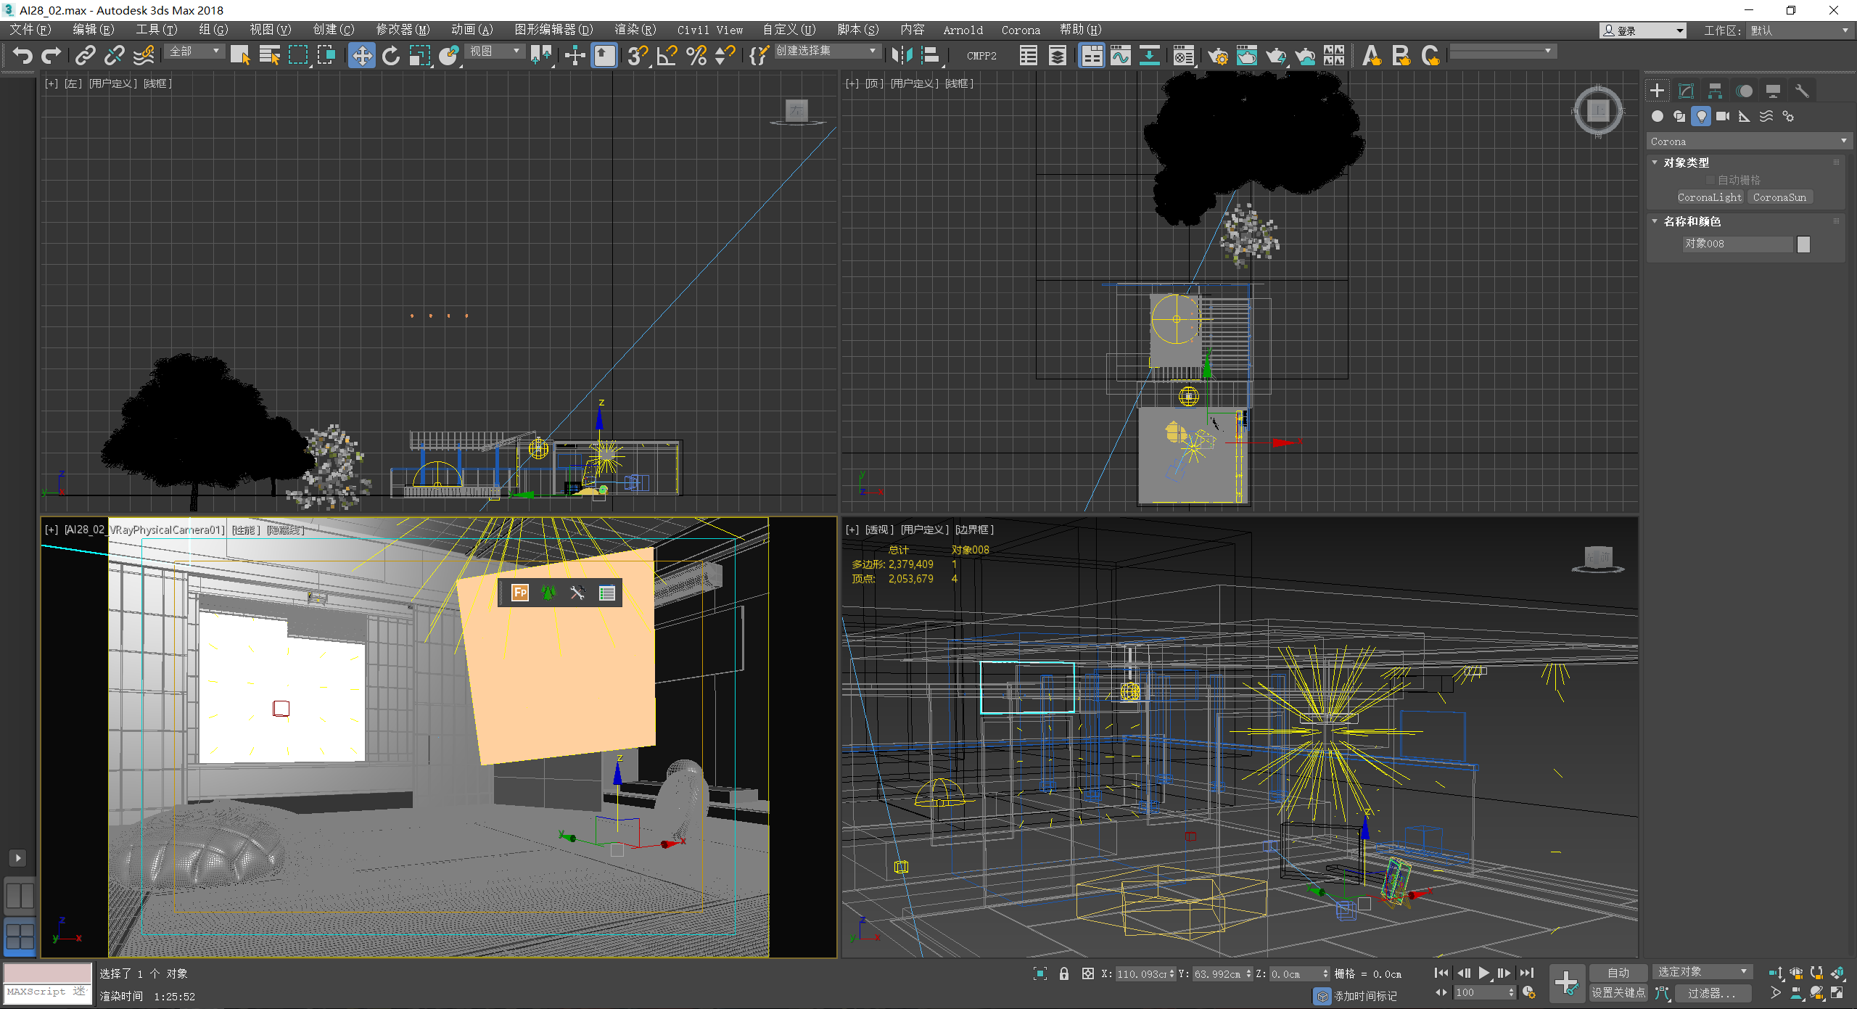This screenshot has width=1857, height=1009.
Task: Click the Keyboard Shortcut Override toggle
Action: tap(604, 55)
